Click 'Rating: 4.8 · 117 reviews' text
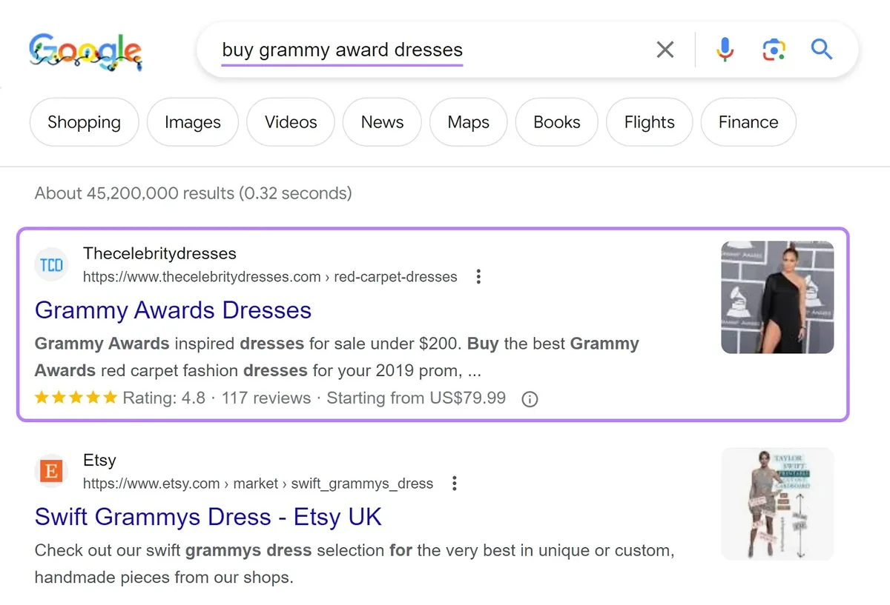 pyautogui.click(x=217, y=398)
